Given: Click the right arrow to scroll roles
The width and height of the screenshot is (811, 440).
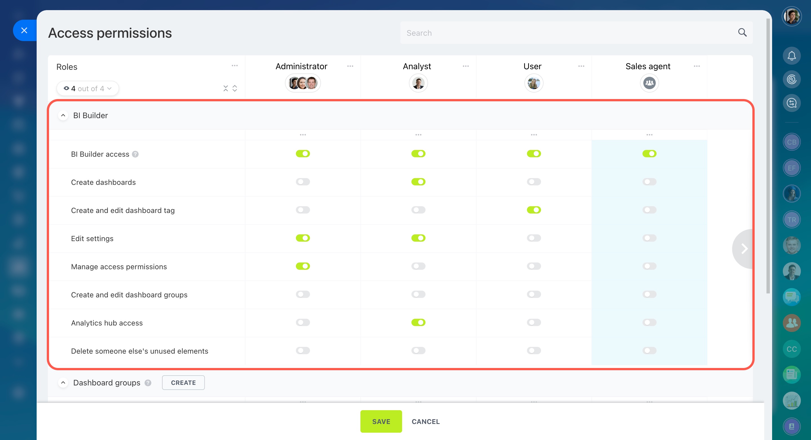Looking at the screenshot, I should 744,249.
